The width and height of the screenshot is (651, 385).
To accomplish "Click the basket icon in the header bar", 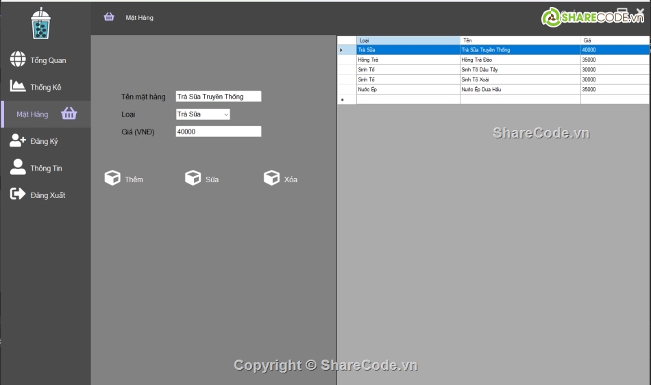I will [x=109, y=17].
